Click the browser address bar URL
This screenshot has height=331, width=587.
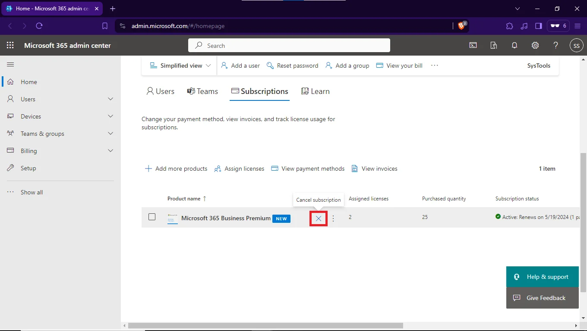[x=178, y=26]
